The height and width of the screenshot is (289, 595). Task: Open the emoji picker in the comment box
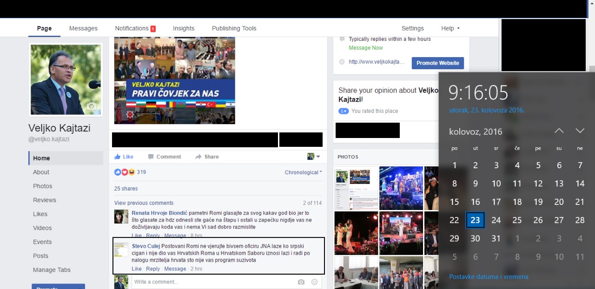(x=314, y=282)
